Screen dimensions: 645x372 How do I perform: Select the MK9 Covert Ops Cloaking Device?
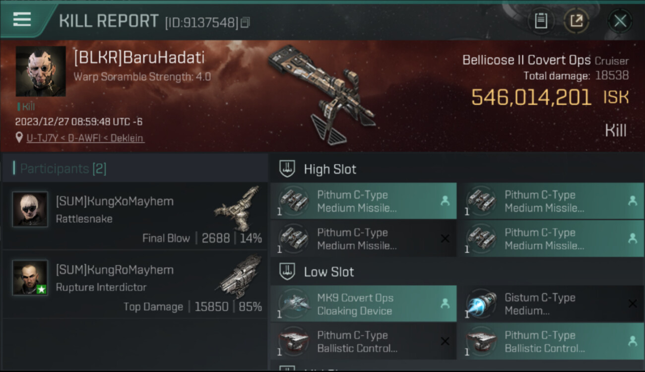coord(364,304)
